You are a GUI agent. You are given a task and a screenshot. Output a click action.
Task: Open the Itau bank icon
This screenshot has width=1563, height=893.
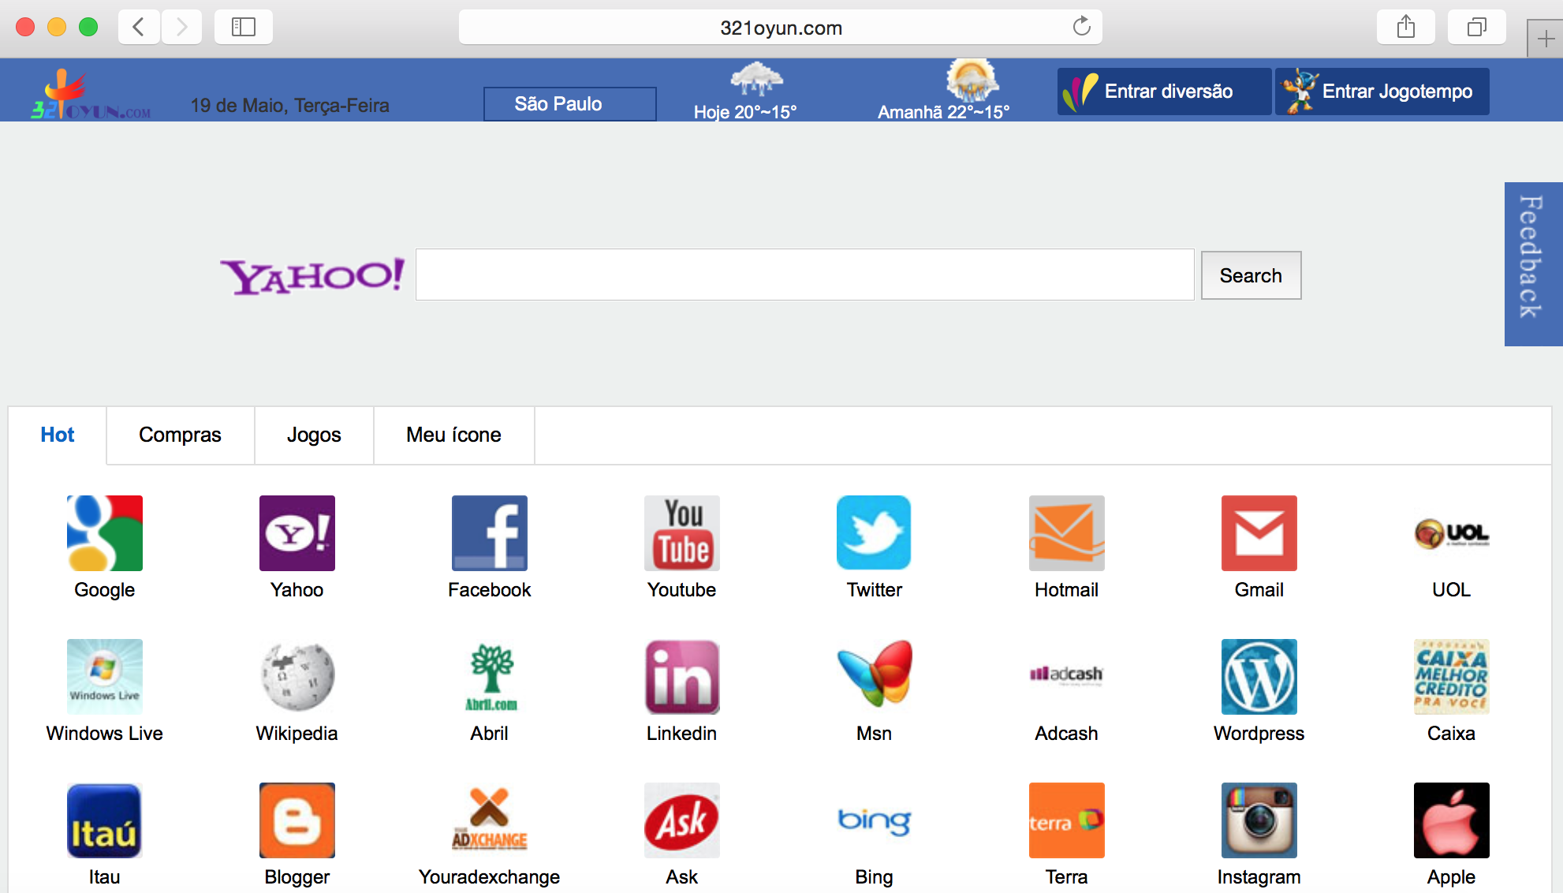coord(104,820)
